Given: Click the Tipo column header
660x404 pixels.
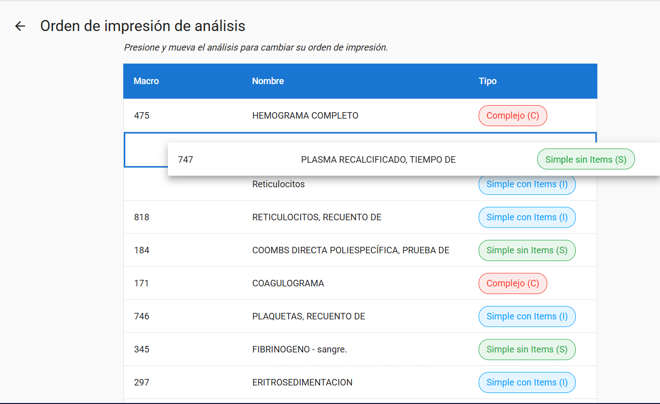Looking at the screenshot, I should coord(488,81).
